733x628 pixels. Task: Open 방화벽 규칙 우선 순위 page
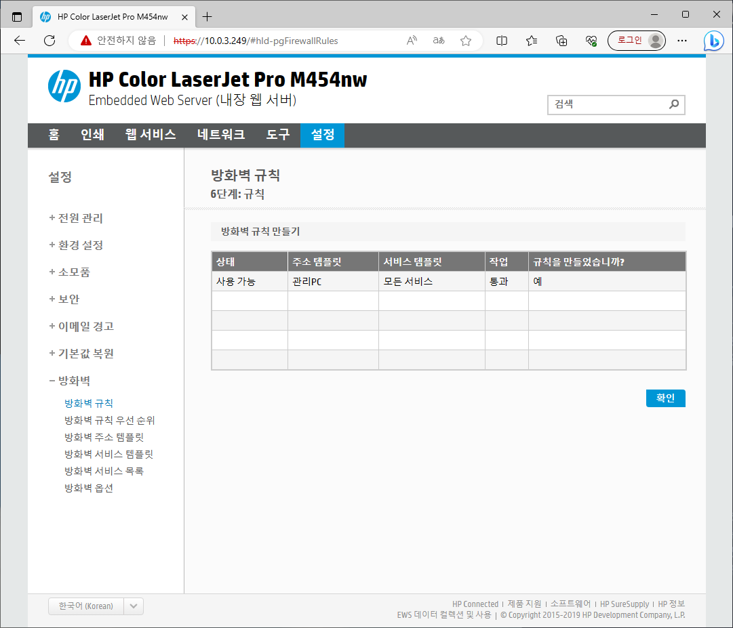pyautogui.click(x=109, y=420)
